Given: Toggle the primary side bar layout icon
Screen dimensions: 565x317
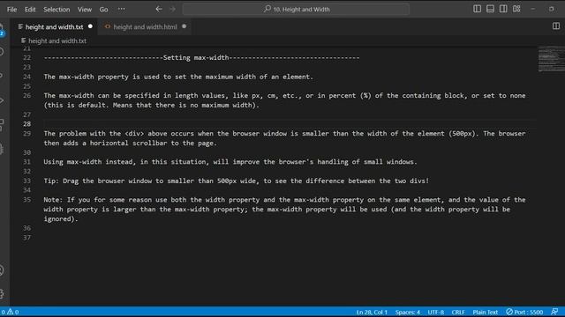Looking at the screenshot, I should coord(477,9).
